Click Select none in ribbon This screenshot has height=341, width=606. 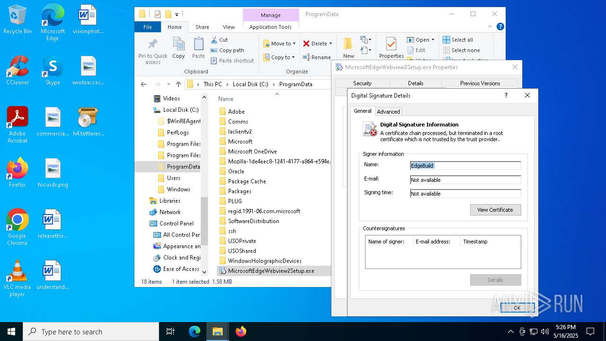(x=461, y=50)
